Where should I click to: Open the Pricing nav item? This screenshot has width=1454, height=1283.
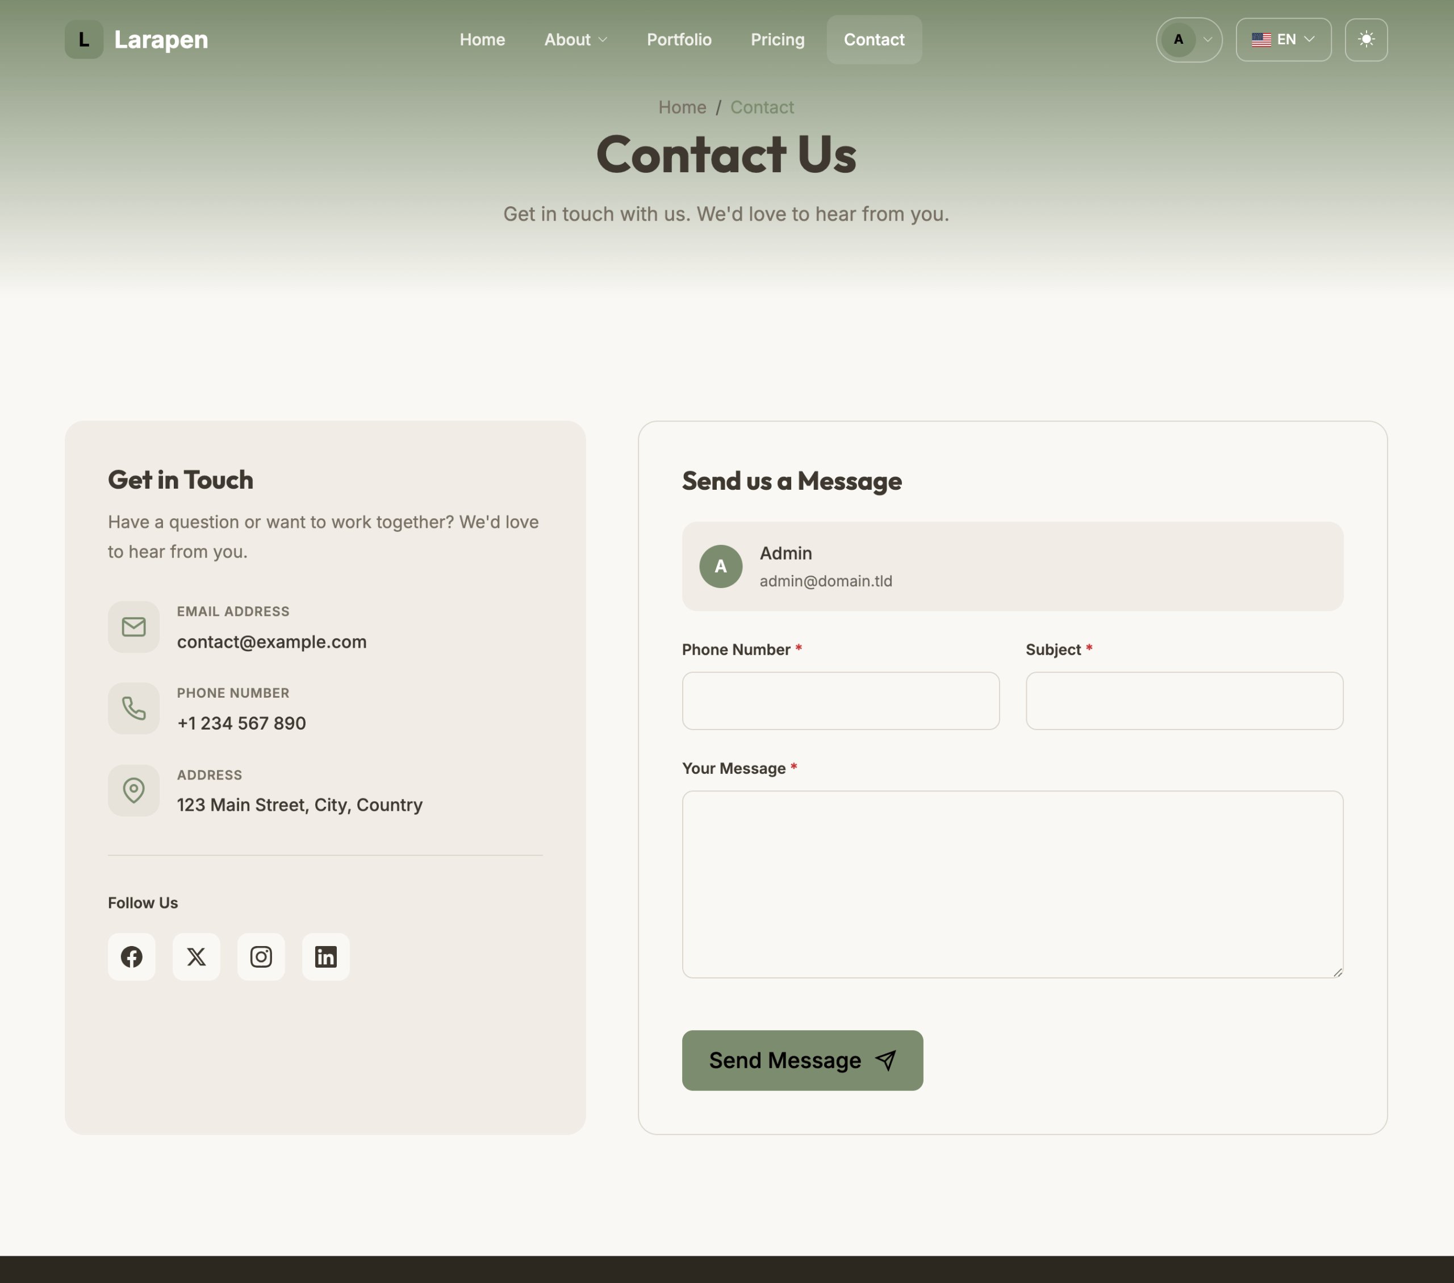778,39
